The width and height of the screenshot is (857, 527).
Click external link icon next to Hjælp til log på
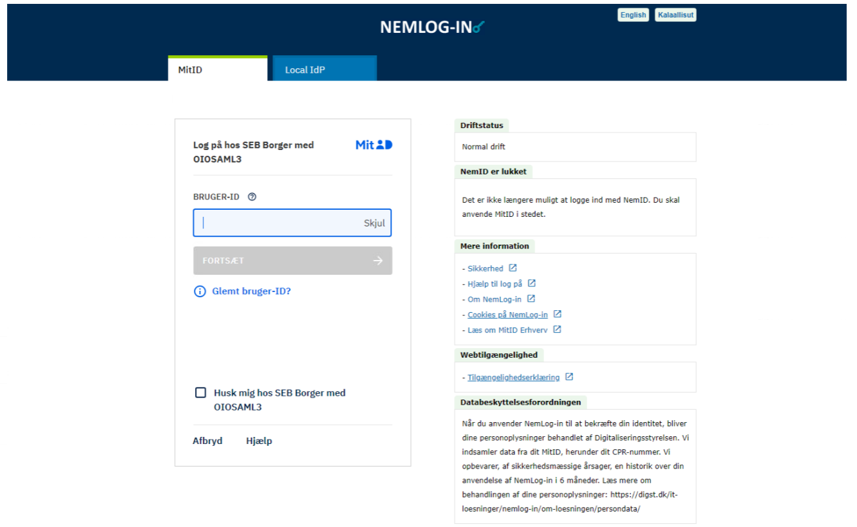coord(532,283)
